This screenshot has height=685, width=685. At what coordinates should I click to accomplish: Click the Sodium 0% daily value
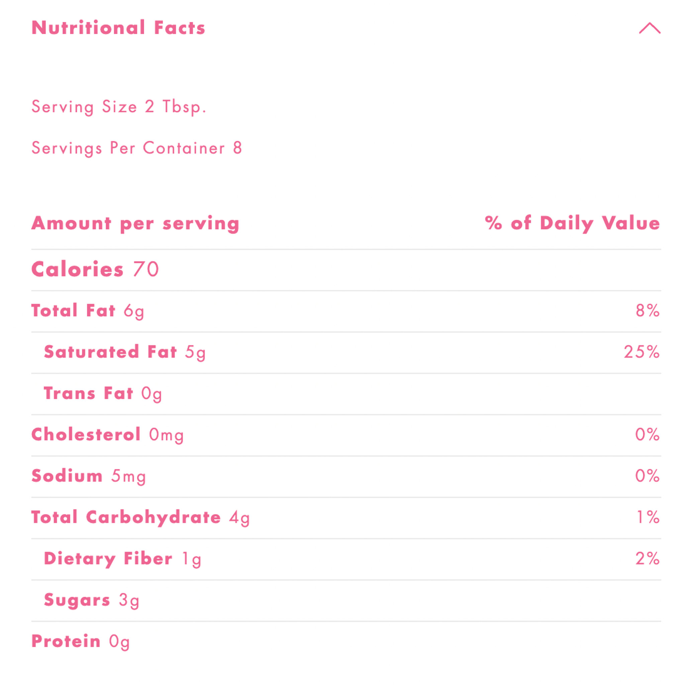click(648, 476)
